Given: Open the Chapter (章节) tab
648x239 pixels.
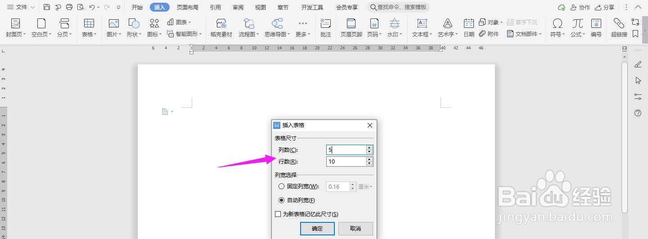Looking at the screenshot, I should click(x=283, y=7).
